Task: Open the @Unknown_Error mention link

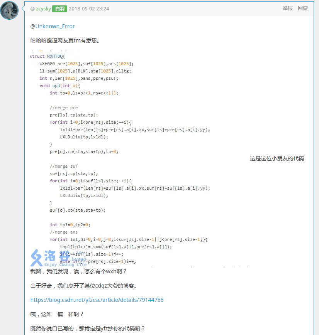Action: coord(55,26)
